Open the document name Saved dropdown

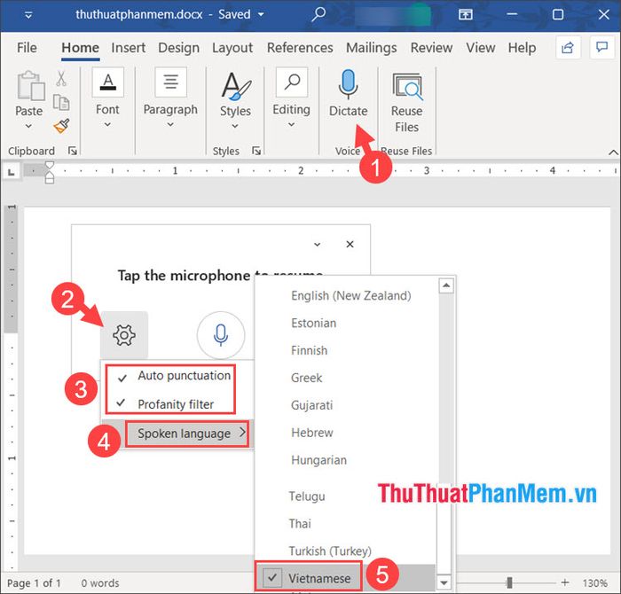coord(261,15)
